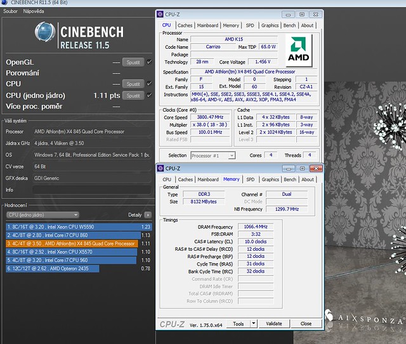Click the Code Name value Carrizo

click(x=213, y=47)
